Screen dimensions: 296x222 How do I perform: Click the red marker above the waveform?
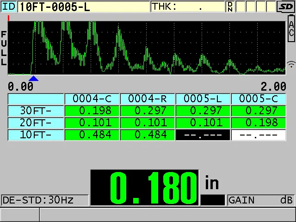pos(8,18)
